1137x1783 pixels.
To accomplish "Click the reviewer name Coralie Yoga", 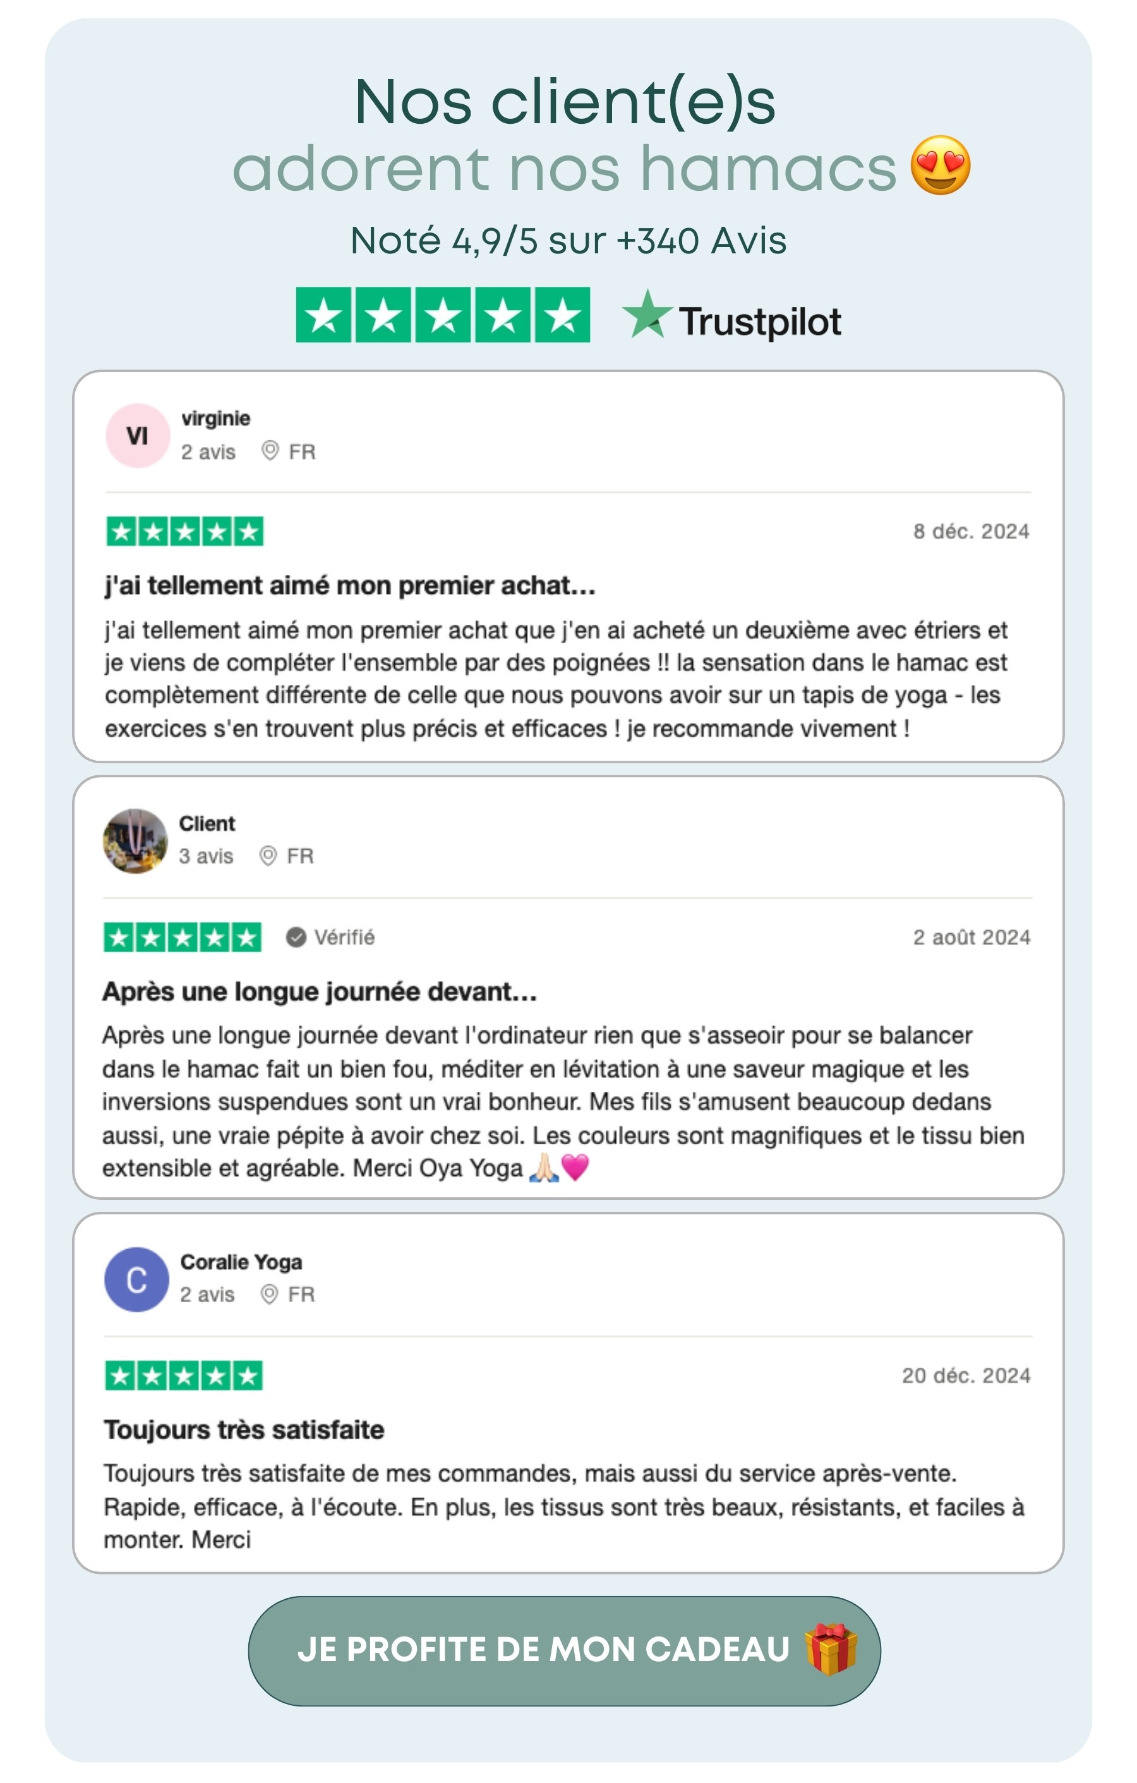I will pos(241,1262).
